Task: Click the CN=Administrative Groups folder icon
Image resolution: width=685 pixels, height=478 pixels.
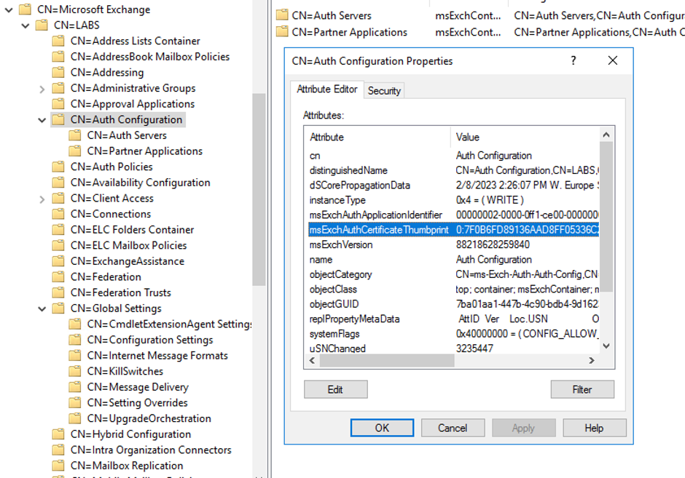Action: tap(58, 87)
